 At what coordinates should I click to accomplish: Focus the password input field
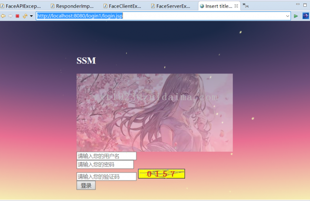click(105, 165)
